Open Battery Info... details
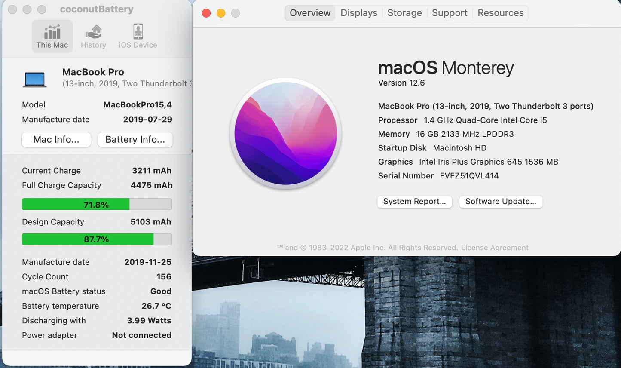 [135, 140]
